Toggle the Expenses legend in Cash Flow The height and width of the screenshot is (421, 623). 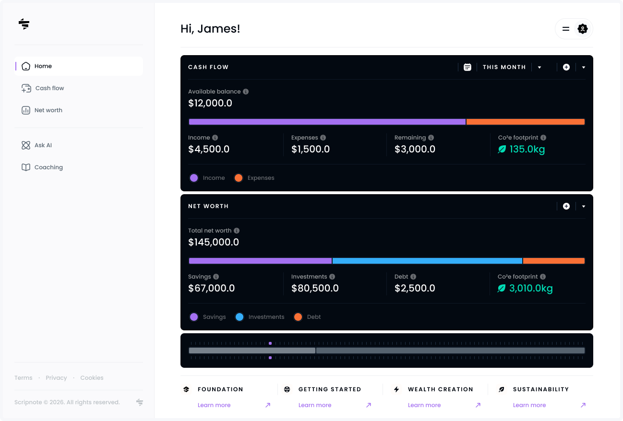click(x=254, y=178)
